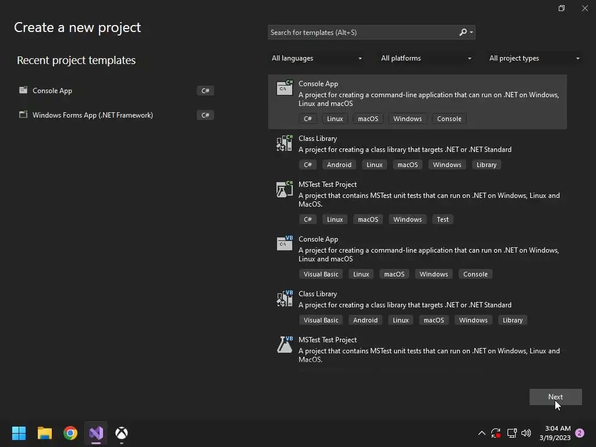Click Linux tag under C# Console App
Screen dimensions: 596x447
coord(335,119)
